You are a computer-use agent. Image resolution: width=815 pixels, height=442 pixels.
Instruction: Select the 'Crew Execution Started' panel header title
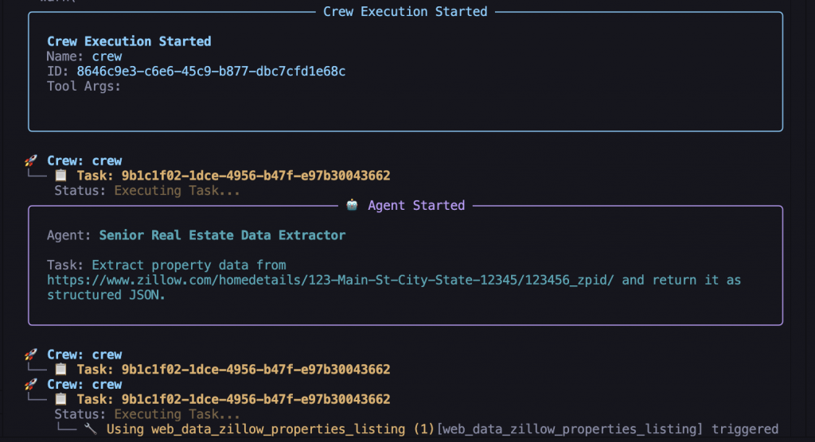(x=405, y=12)
